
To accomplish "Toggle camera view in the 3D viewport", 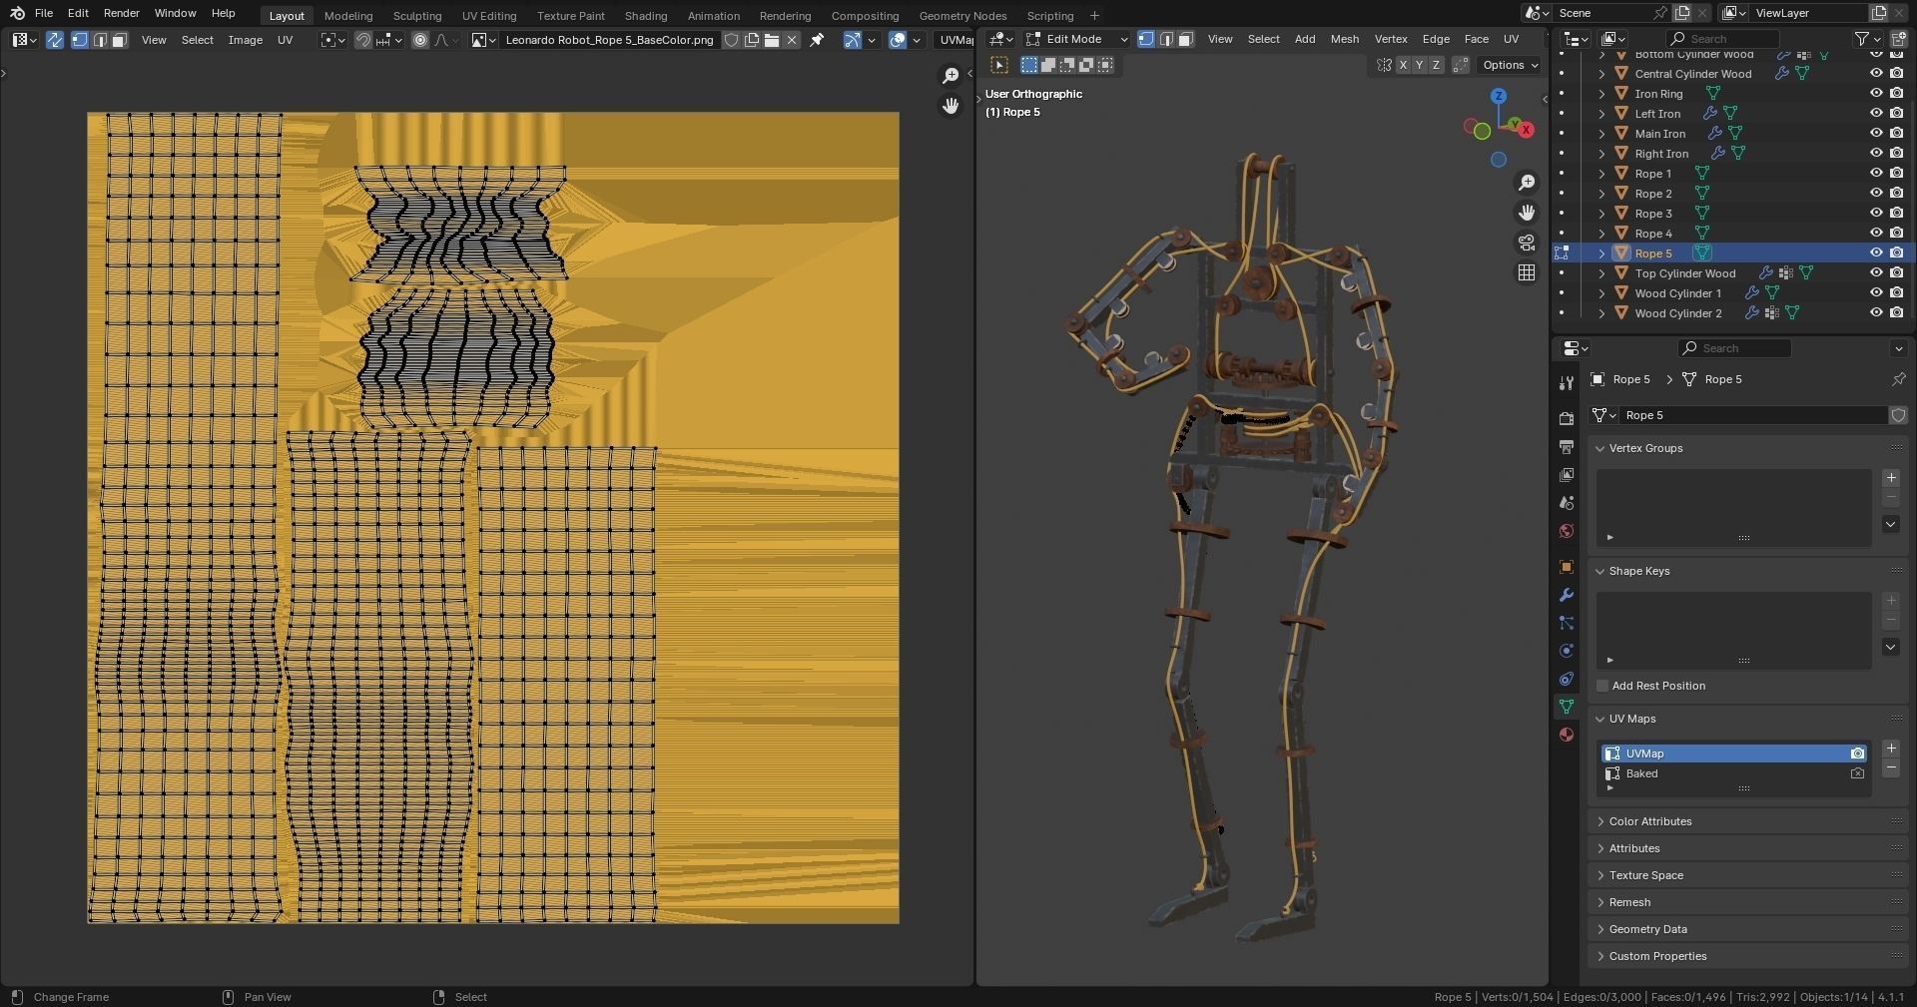I will click(1527, 243).
